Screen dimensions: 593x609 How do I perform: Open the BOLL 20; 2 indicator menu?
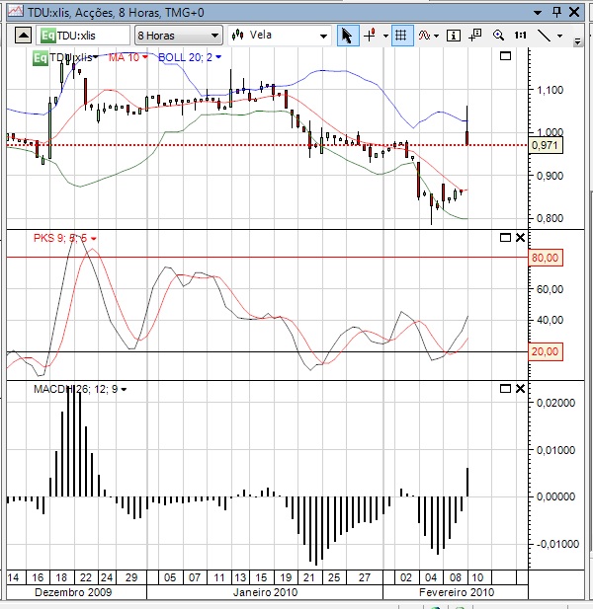coord(190,57)
